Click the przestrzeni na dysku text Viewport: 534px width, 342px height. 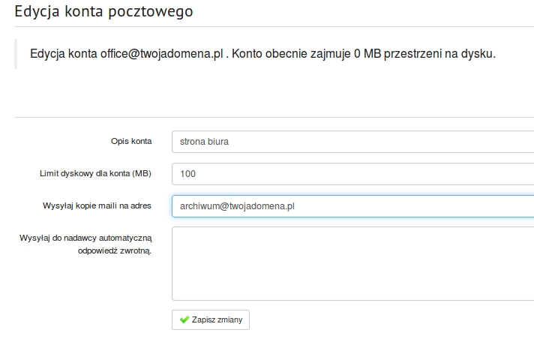click(439, 54)
